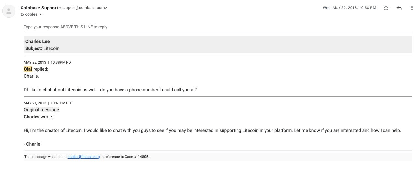Open the three-dot more options menu
Screen dimensions: 418x172
tap(412, 8)
